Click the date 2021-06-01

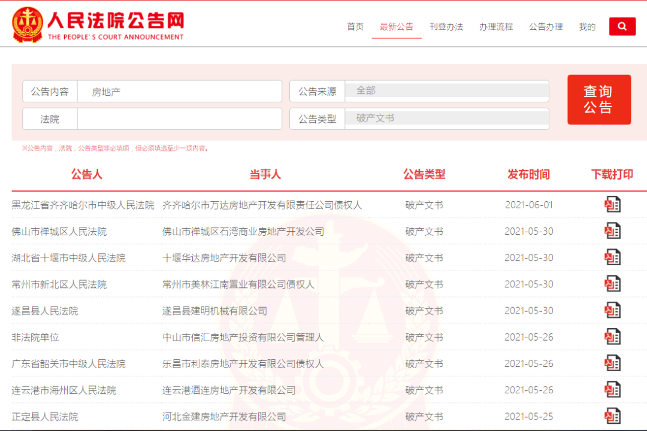(528, 205)
